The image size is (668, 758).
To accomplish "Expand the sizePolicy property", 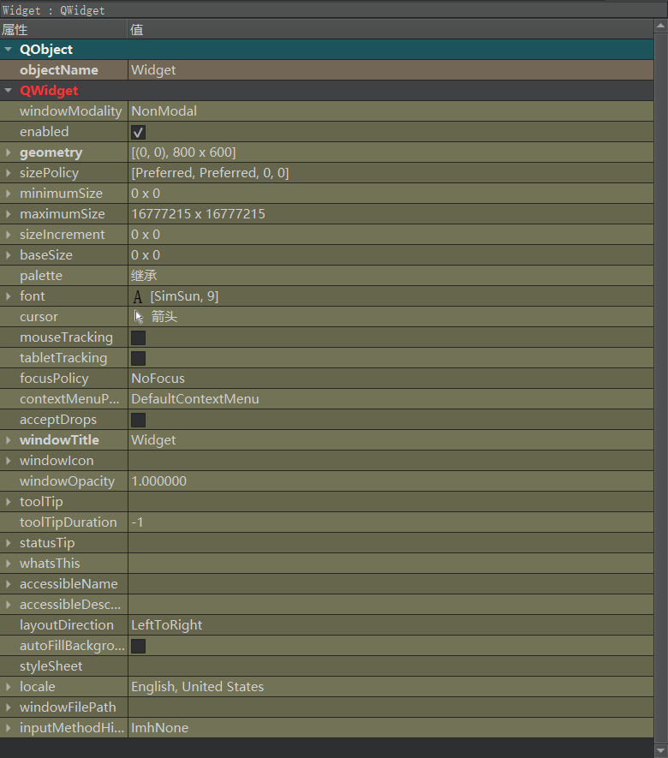I will tap(9, 173).
